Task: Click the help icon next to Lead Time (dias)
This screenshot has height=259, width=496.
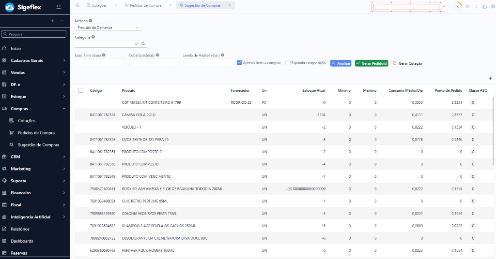Action: 104,55
